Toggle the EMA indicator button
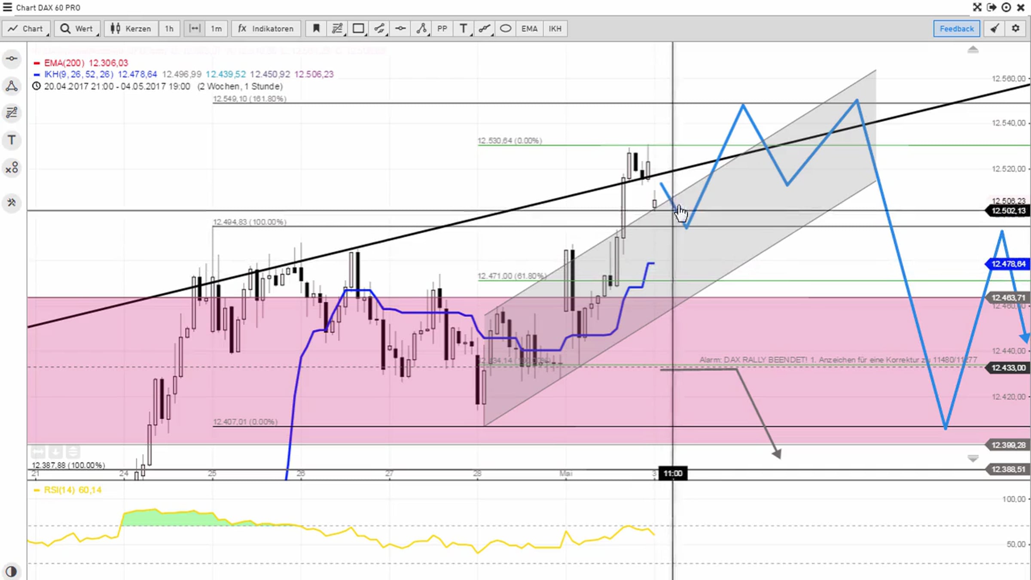The image size is (1031, 580). tap(529, 29)
